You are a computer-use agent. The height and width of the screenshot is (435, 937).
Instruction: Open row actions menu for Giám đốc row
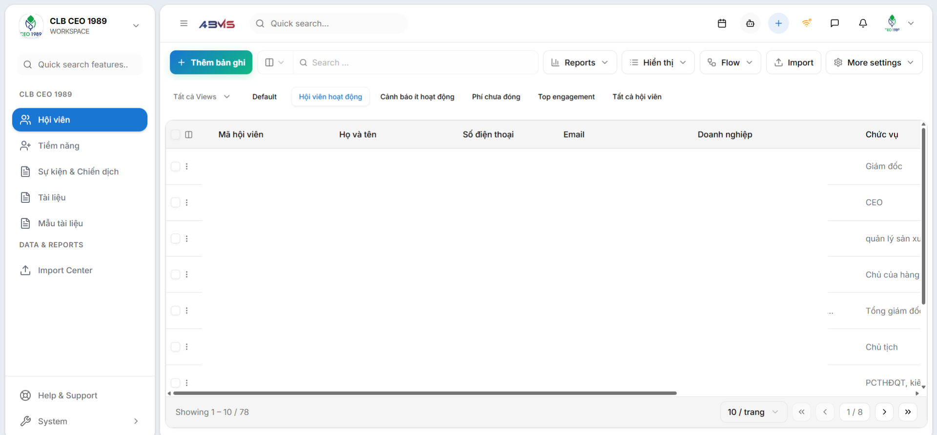[x=187, y=166]
